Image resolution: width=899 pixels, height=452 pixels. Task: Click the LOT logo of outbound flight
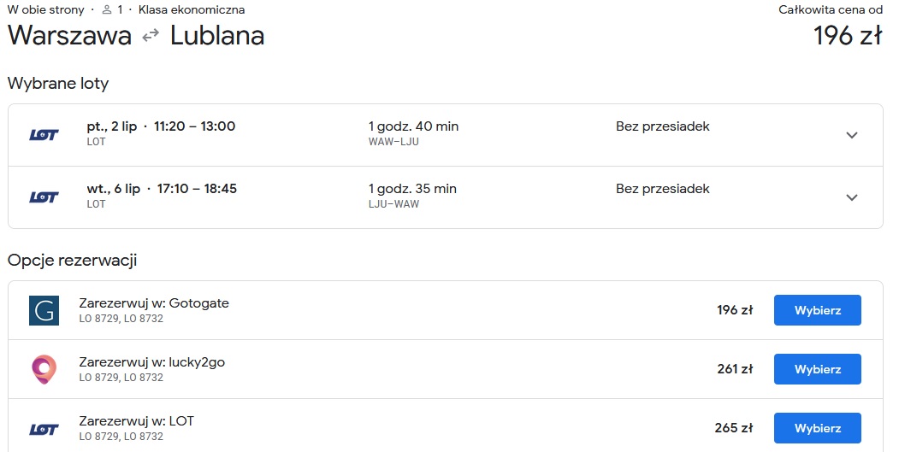[44, 135]
